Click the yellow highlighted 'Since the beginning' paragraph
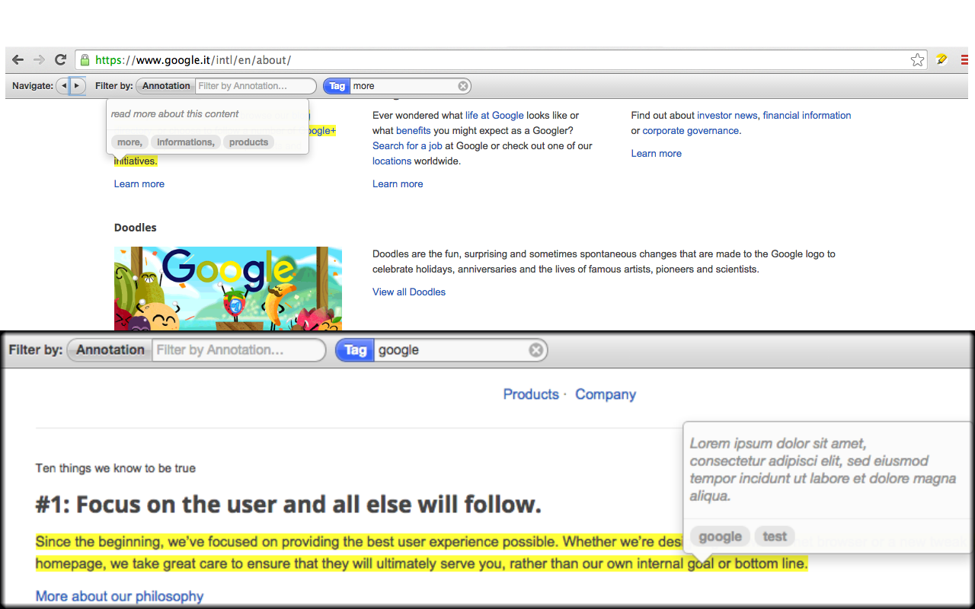The width and height of the screenshot is (975, 609). click(x=421, y=553)
